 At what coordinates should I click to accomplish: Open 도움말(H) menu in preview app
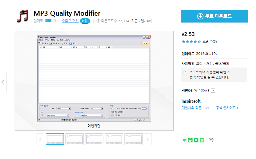tap(67, 40)
